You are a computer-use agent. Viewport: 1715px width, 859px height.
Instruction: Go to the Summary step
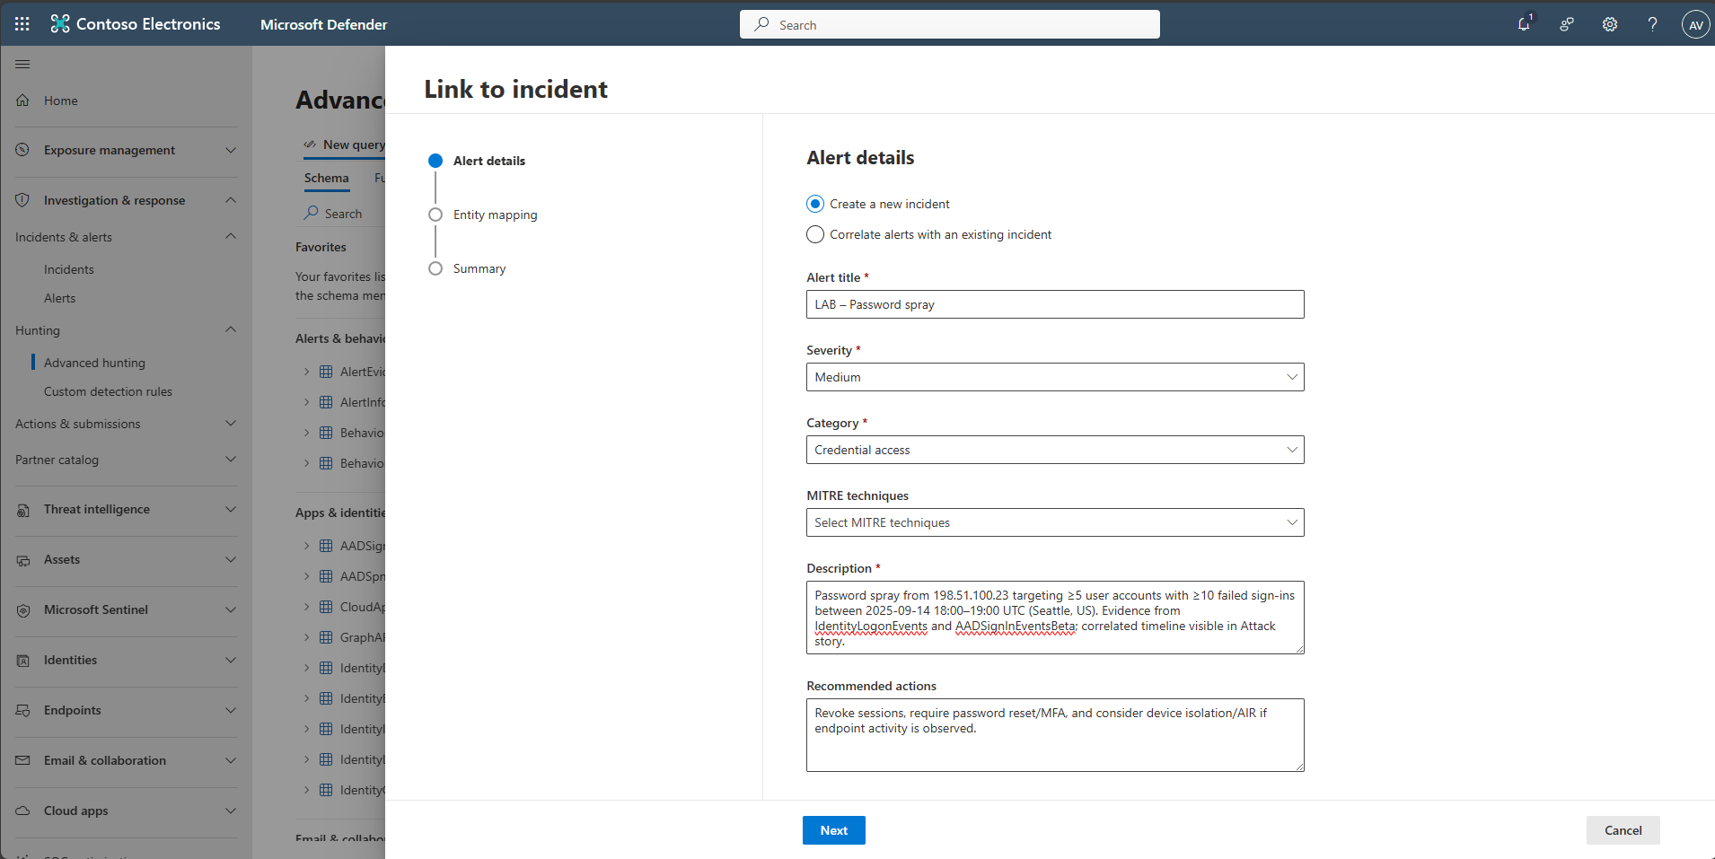click(x=479, y=268)
